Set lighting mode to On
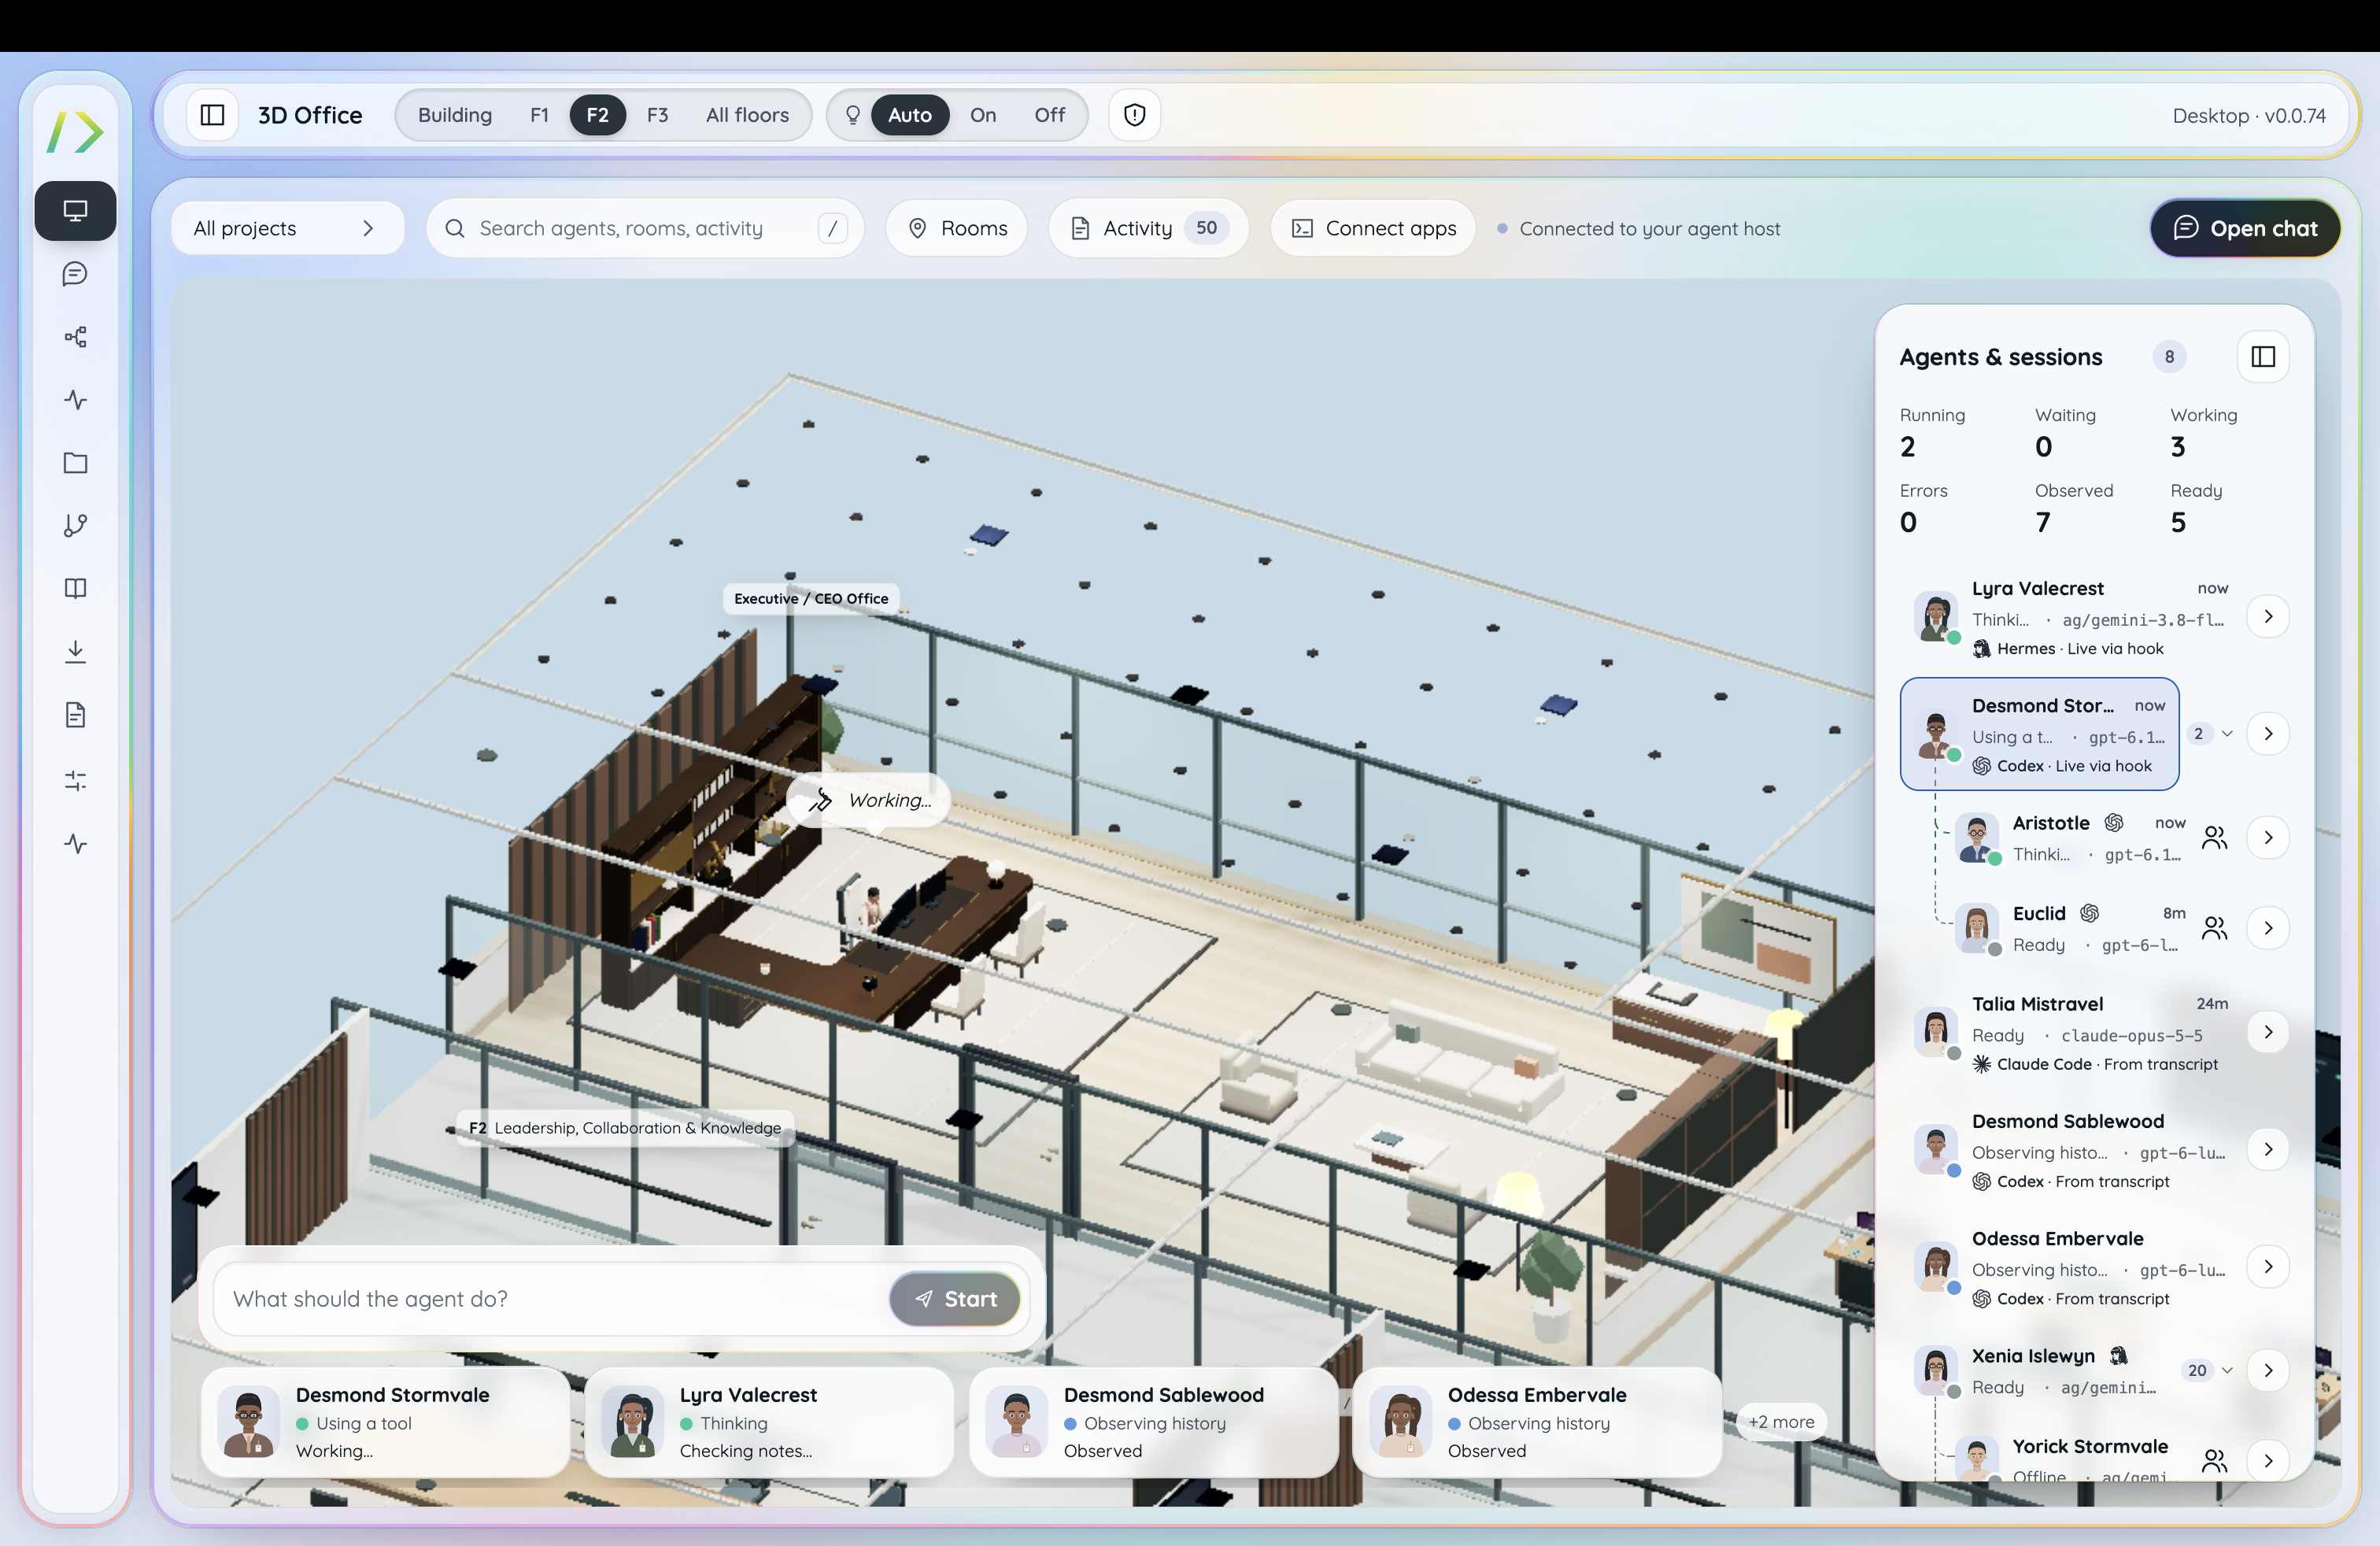This screenshot has height=1546, width=2380. (x=983, y=115)
